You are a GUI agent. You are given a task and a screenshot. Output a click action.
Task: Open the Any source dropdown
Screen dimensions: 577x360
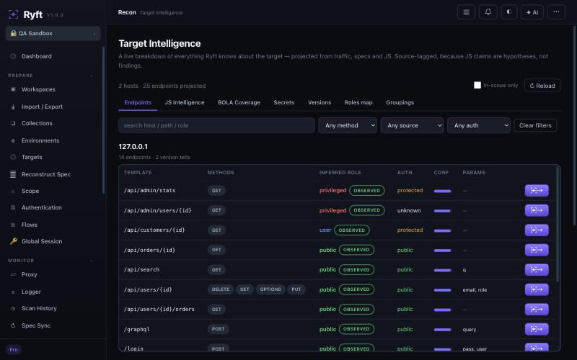tap(412, 125)
